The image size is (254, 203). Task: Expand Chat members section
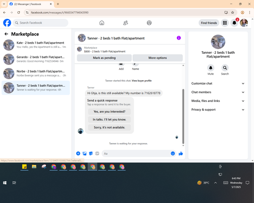(x=218, y=92)
